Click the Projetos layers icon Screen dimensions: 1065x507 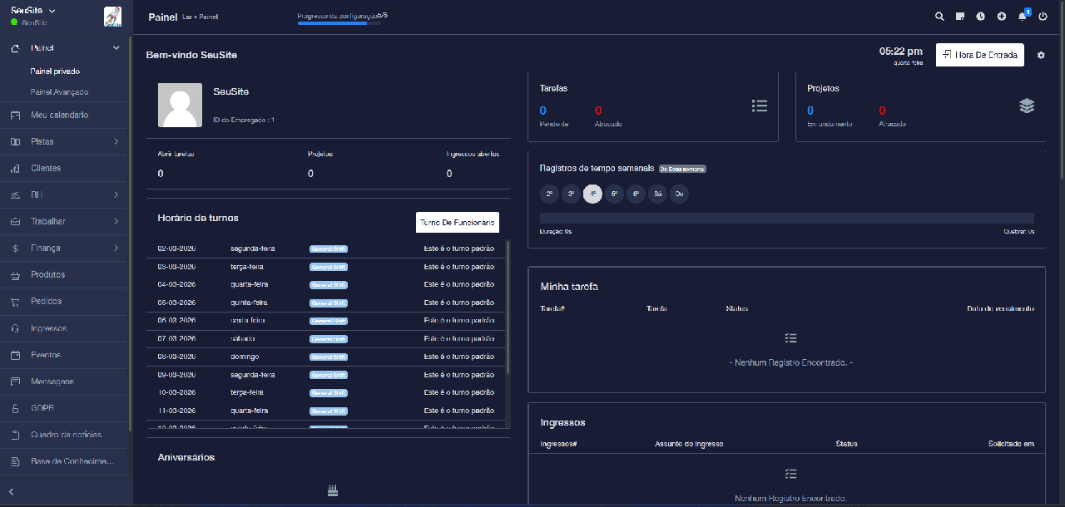coord(1027,106)
